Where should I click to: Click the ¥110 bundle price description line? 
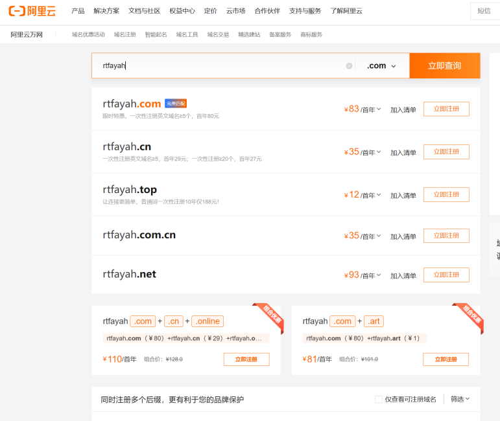click(x=186, y=338)
